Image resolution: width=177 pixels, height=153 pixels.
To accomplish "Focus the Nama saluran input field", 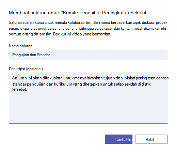I will [x=88, y=55].
